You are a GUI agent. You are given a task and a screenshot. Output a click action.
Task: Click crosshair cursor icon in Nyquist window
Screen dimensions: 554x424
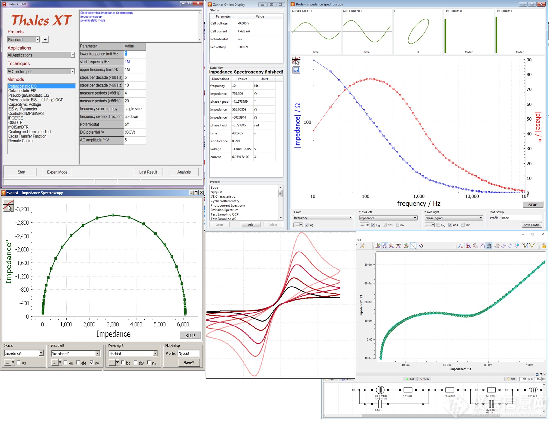[x=8, y=206]
